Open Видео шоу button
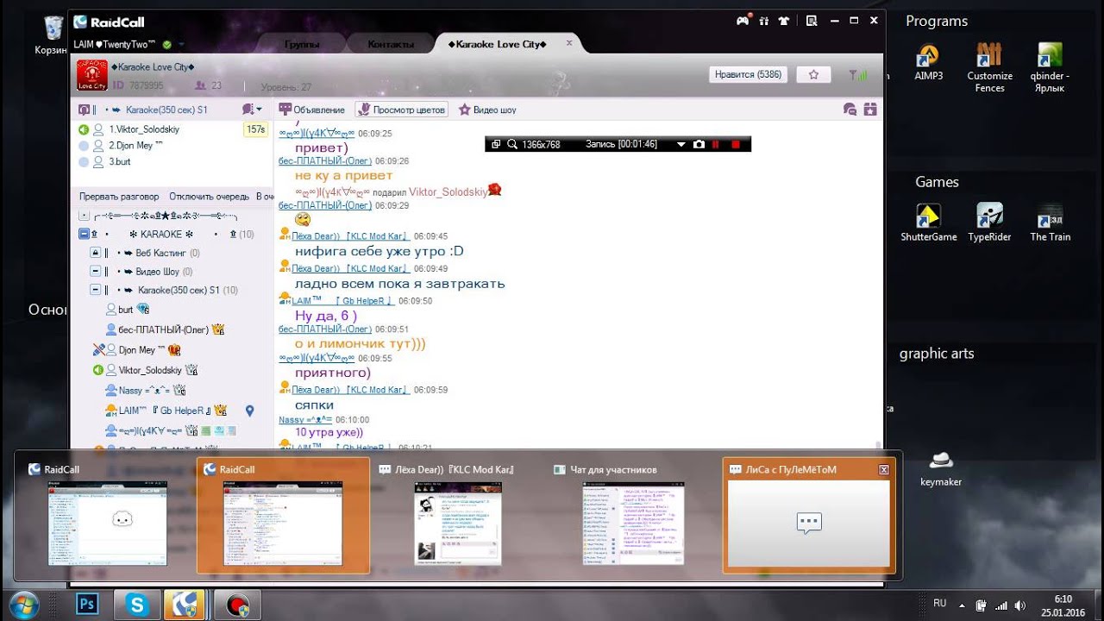The height and width of the screenshot is (621, 1104). 487,110
